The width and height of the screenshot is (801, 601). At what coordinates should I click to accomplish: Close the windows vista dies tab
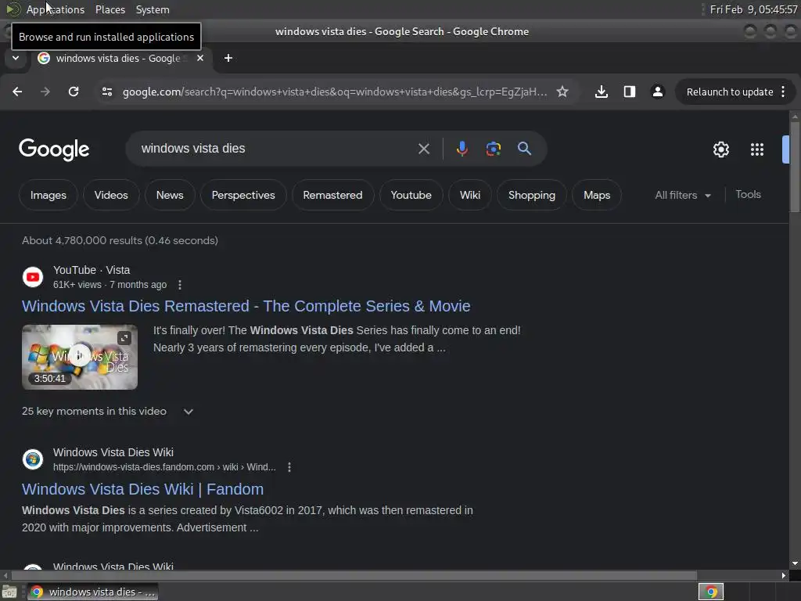click(x=200, y=58)
